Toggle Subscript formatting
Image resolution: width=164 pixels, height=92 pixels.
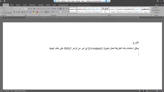pyautogui.click(x=25, y=12)
